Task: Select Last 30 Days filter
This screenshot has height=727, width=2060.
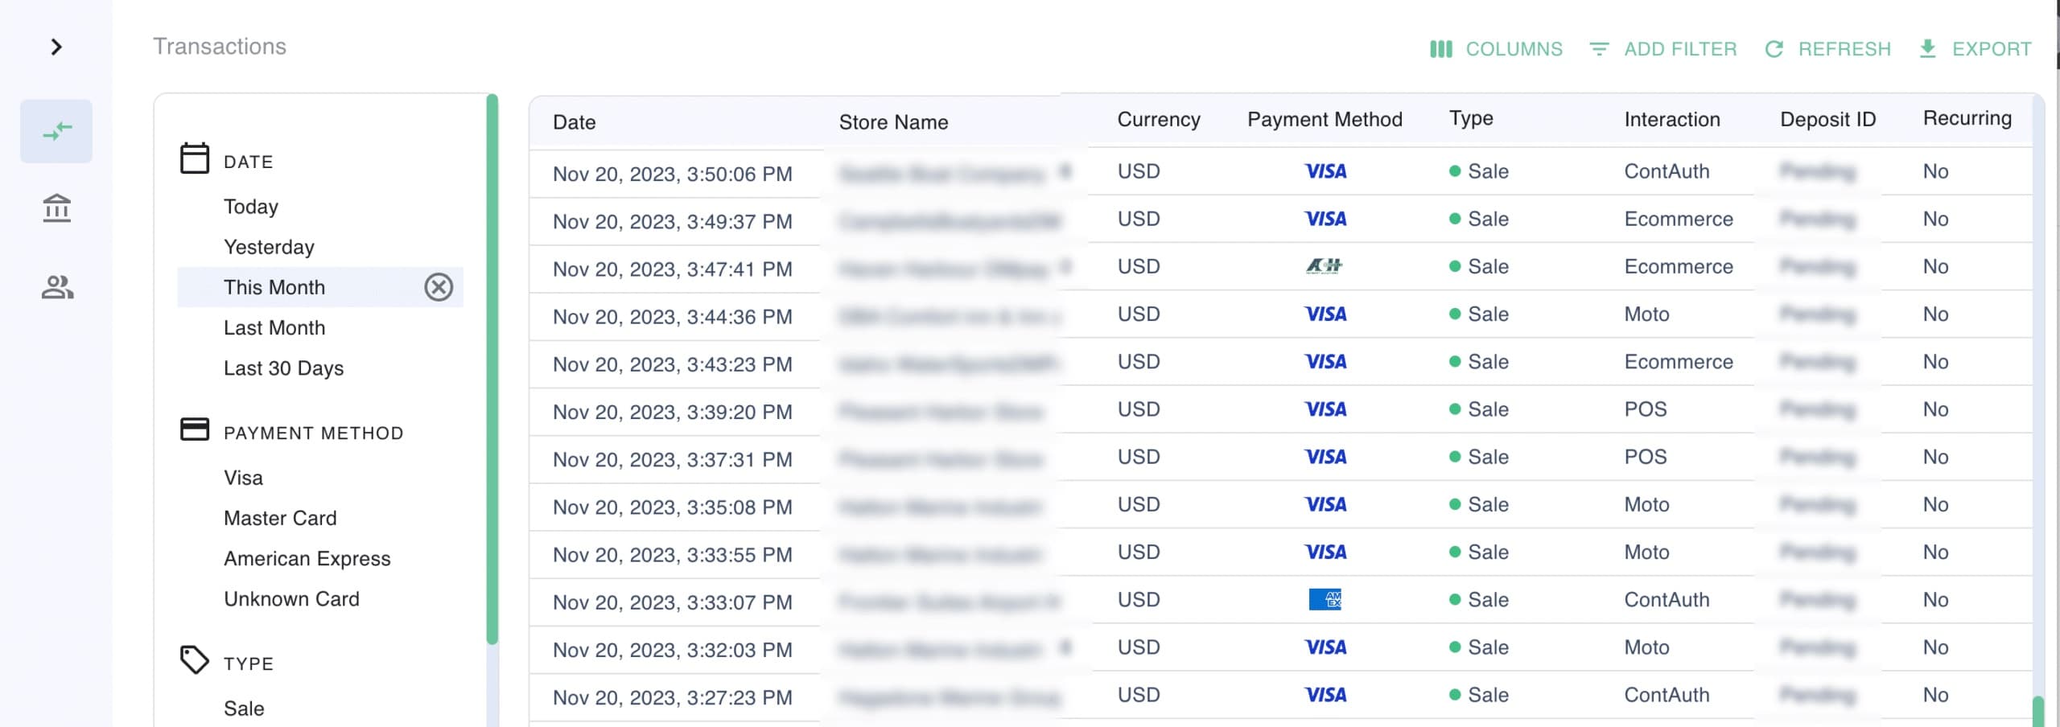Action: pos(283,368)
